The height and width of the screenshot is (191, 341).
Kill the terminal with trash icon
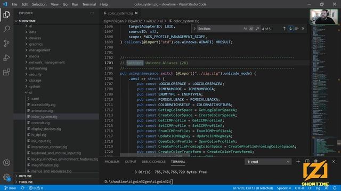click(316, 161)
